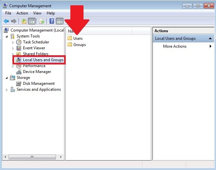
Task: Select Shared Folders in the tree
Action: tap(36, 54)
